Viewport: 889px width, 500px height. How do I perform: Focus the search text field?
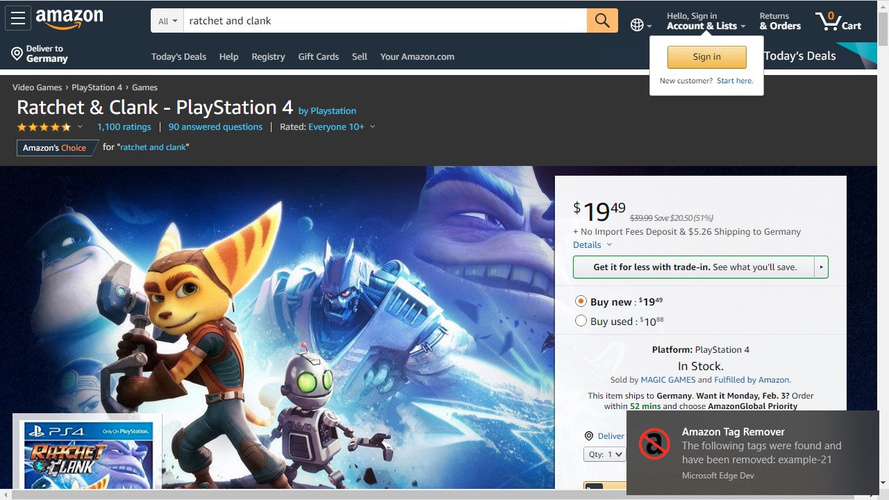tap(385, 21)
